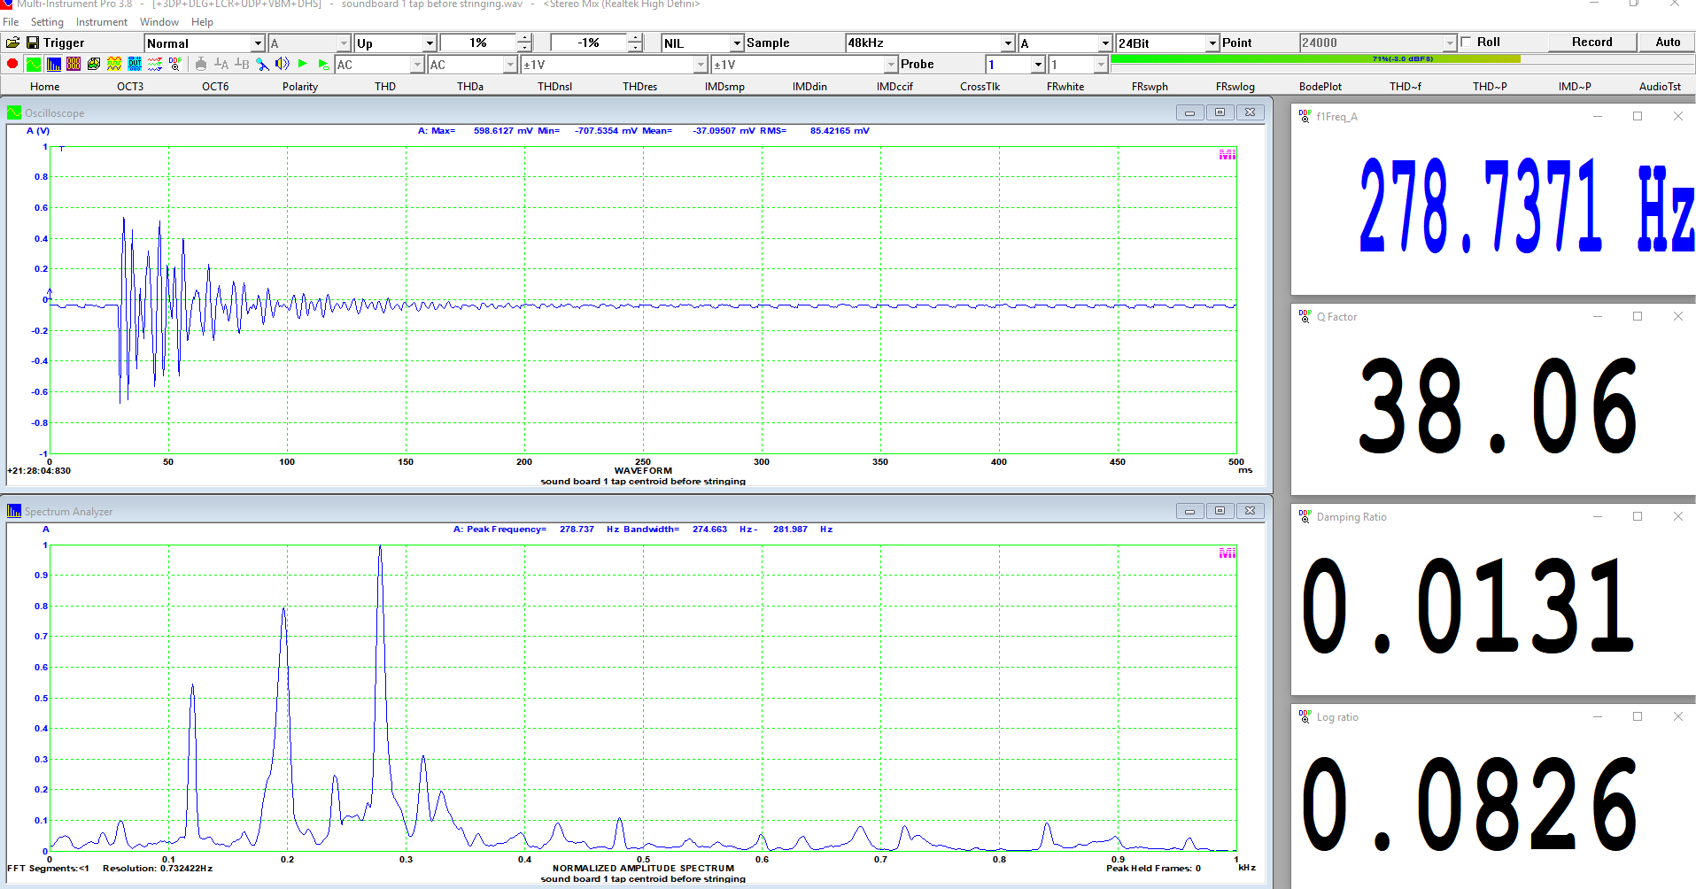This screenshot has width=1696, height=889.
Task: Open the DDP viewer toolbar icon
Action: [175, 64]
